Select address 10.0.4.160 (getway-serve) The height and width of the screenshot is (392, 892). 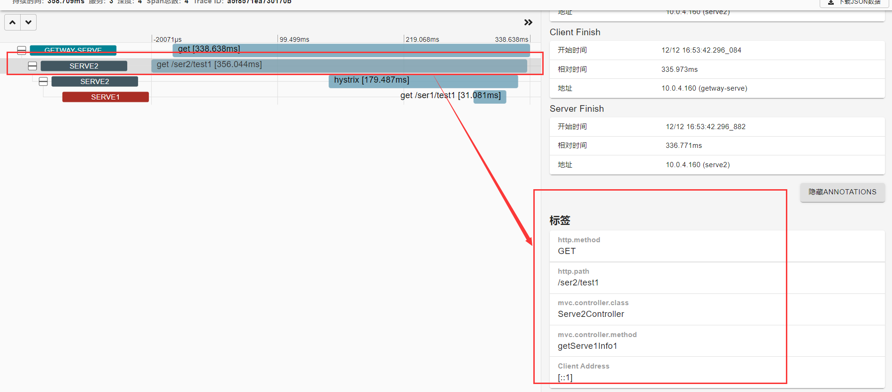coord(704,88)
